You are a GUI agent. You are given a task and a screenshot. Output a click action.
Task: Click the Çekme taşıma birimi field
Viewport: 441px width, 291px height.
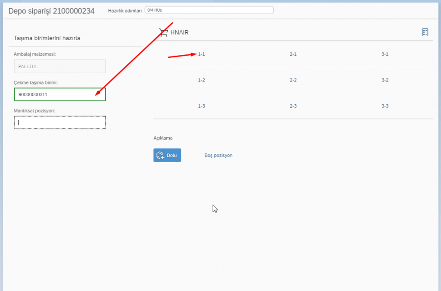click(x=60, y=94)
